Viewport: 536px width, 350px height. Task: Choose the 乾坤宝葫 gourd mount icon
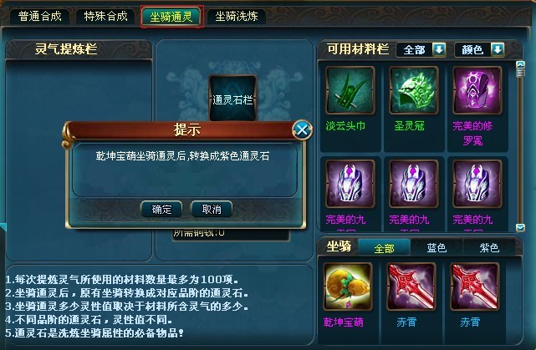click(x=348, y=287)
